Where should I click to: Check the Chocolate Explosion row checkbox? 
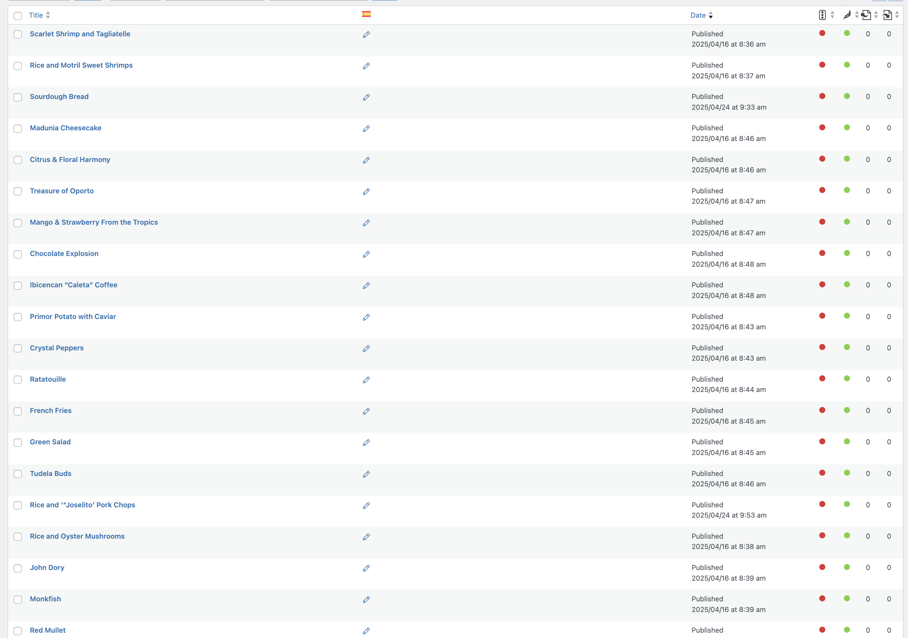click(x=18, y=254)
